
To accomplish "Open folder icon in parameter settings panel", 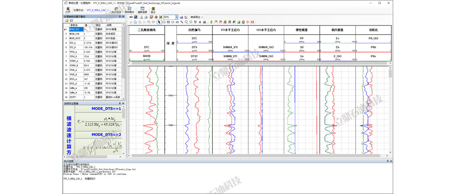I will (x=66, y=20).
